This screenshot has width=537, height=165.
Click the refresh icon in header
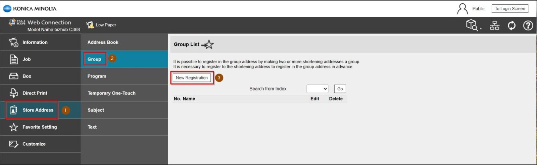[x=511, y=25]
